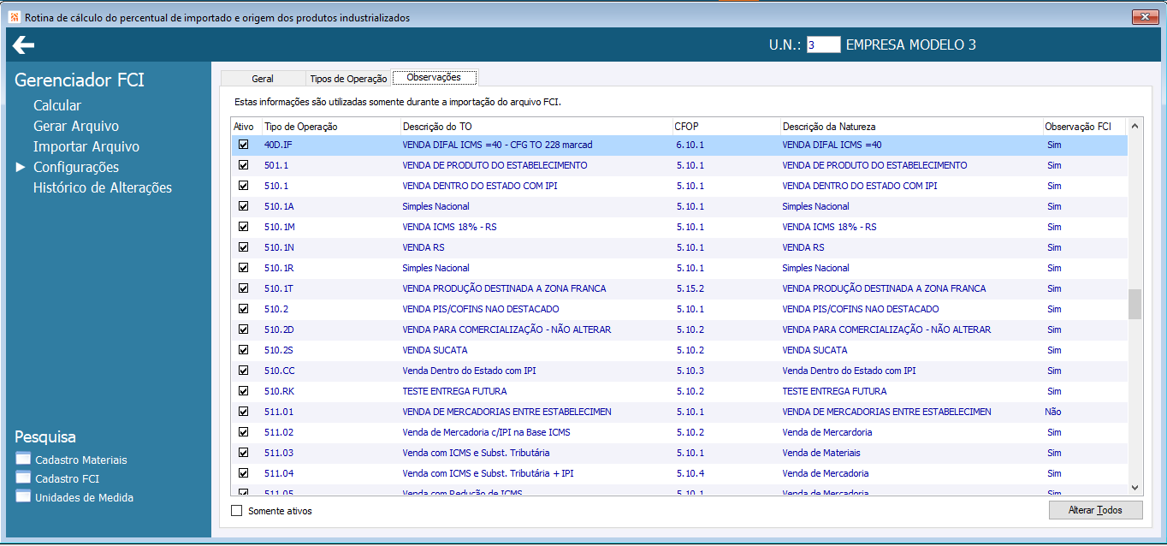Click the Alterar Todos button
Viewport: 1167px width, 546px height.
(1095, 510)
